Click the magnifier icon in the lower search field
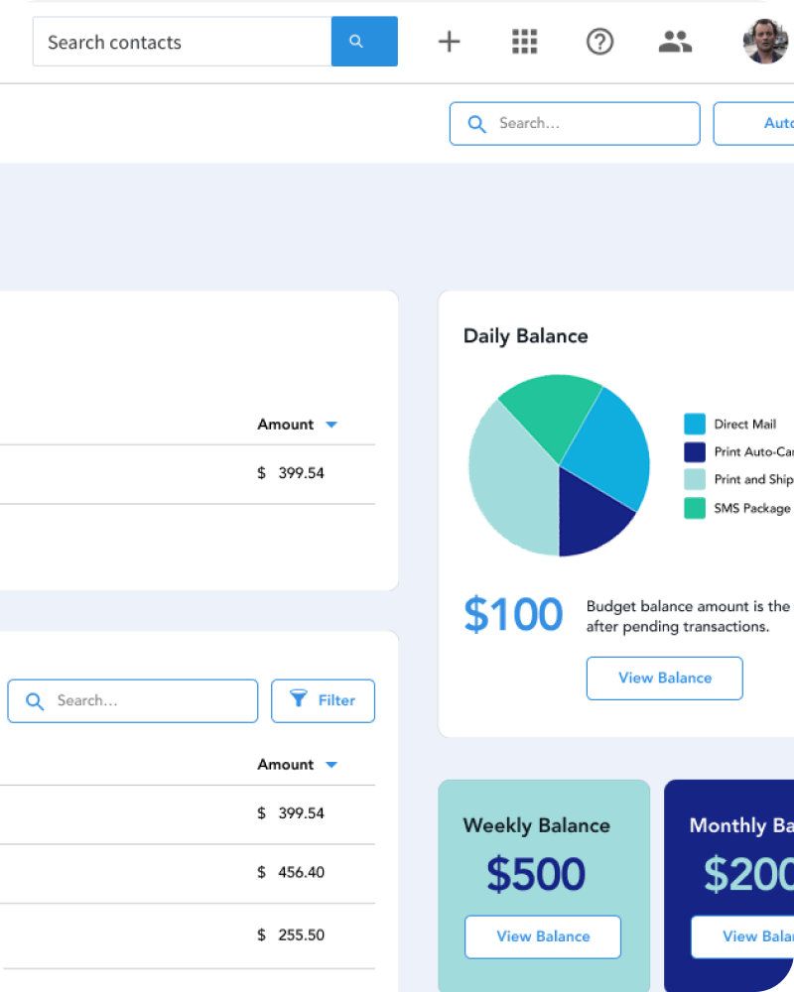794x992 pixels. 35,701
